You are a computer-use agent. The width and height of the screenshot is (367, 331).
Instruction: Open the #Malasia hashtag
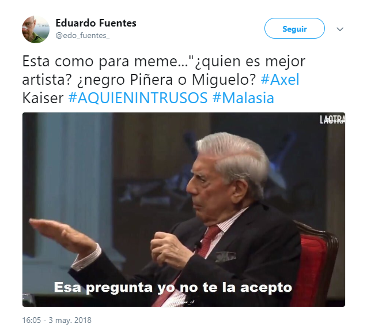coord(243,97)
